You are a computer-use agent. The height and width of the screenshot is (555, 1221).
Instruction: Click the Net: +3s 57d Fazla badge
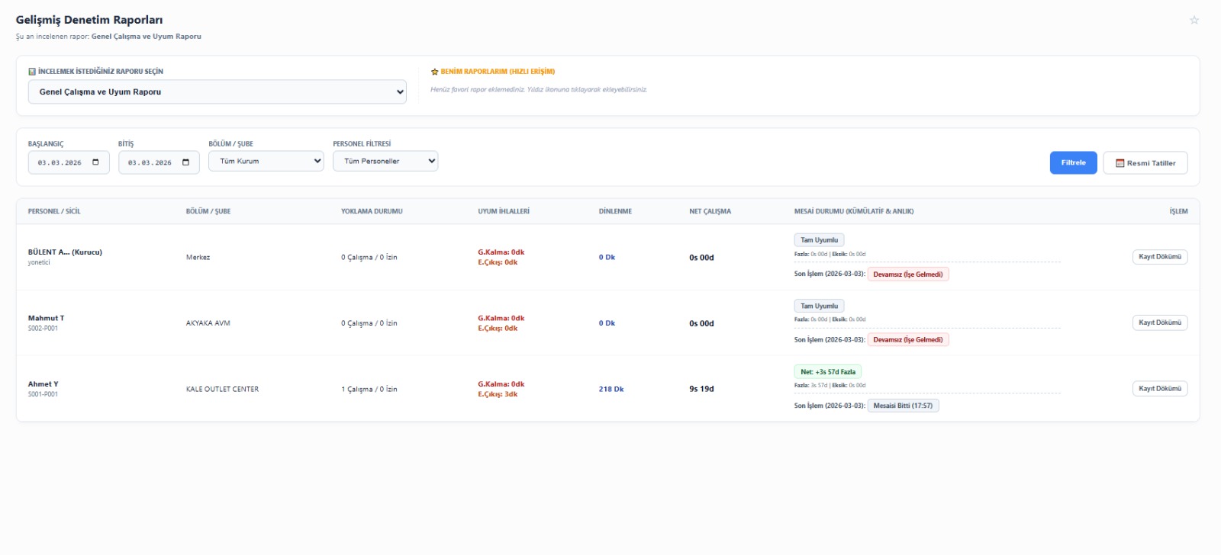828,372
